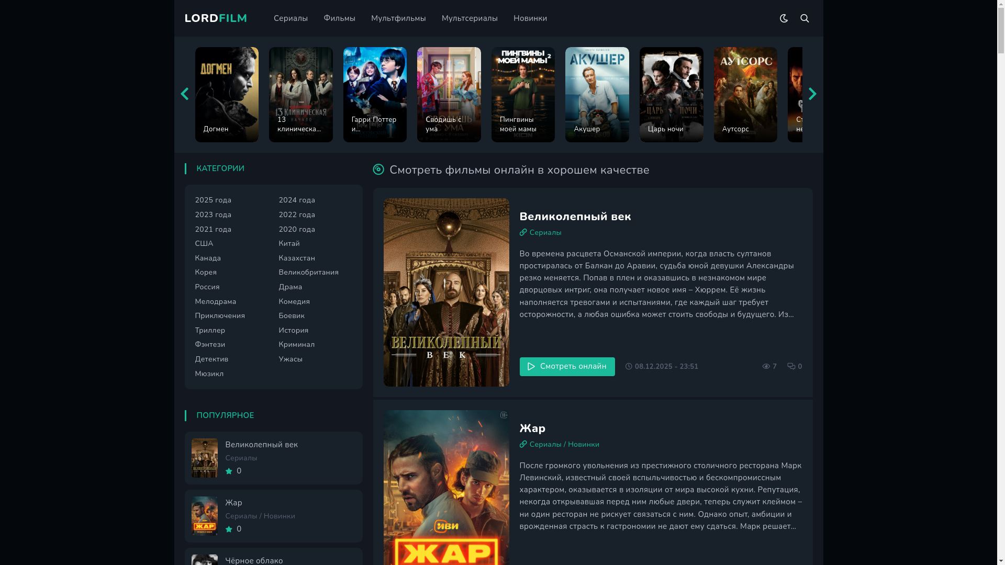Viewport: 1005px width, 565px height.
Task: Choose the Казахстан category
Action: click(297, 258)
